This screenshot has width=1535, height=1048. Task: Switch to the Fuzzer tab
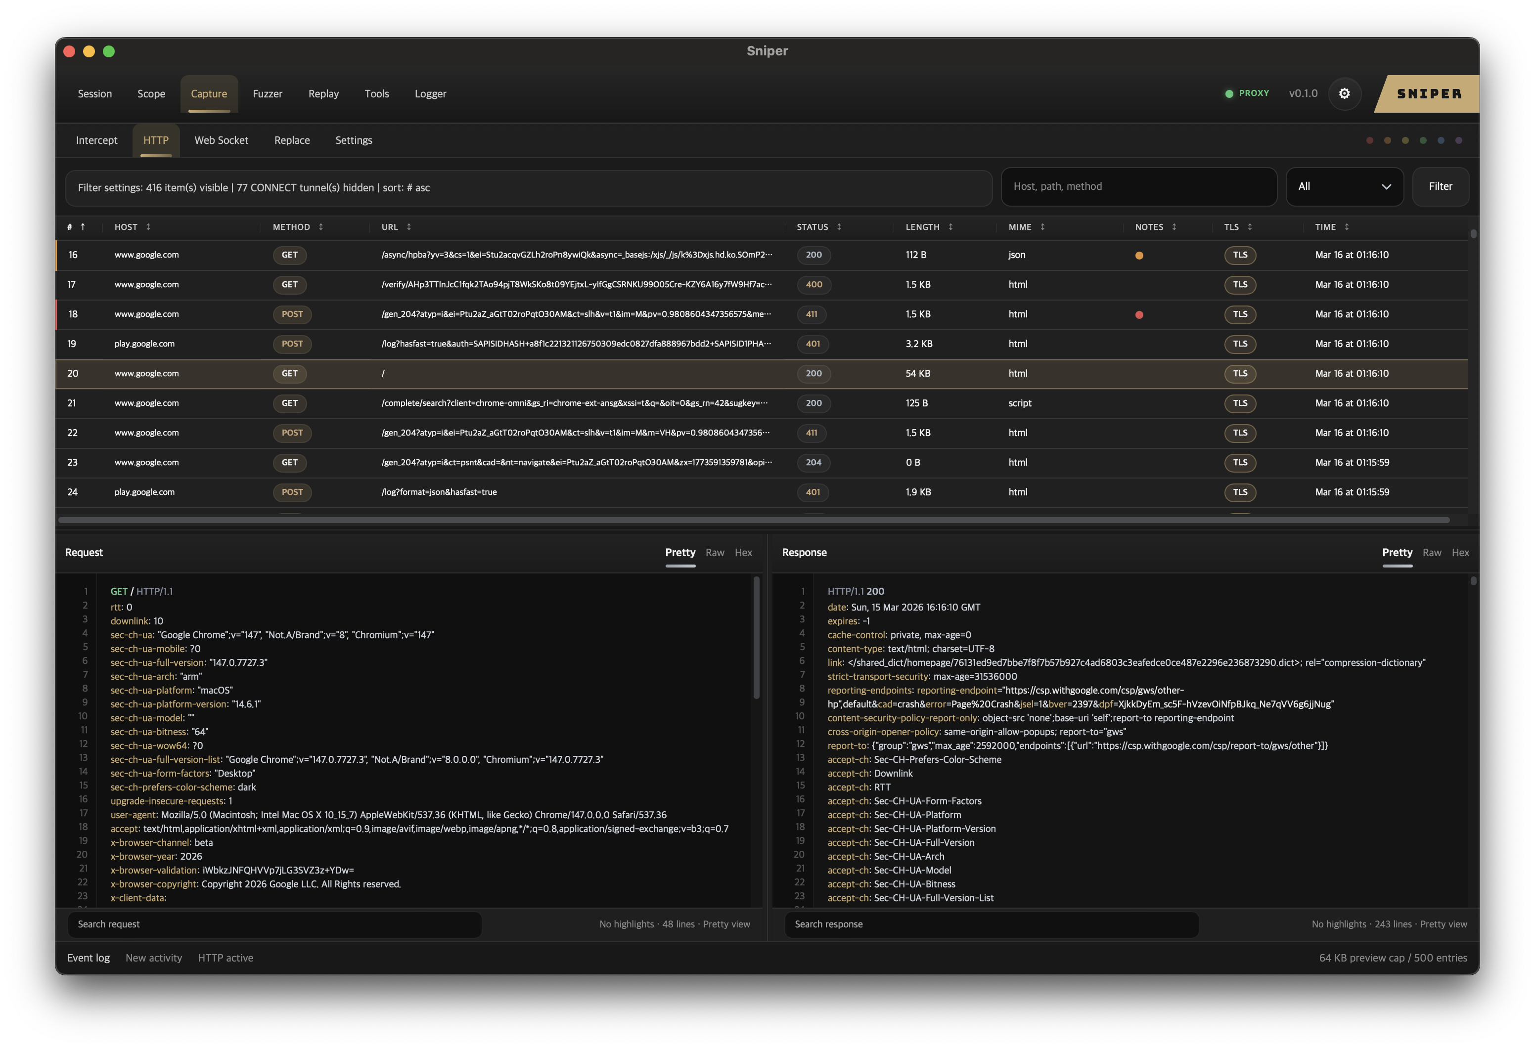267,94
